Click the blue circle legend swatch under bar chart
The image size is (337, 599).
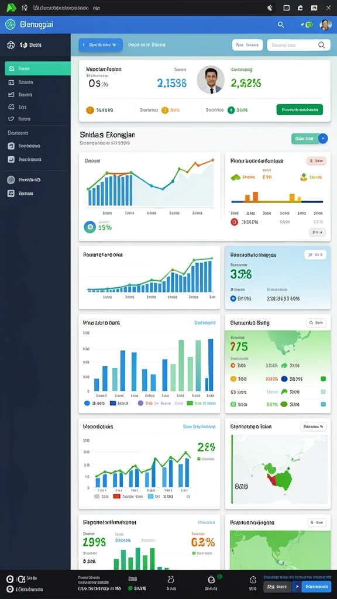(x=87, y=403)
